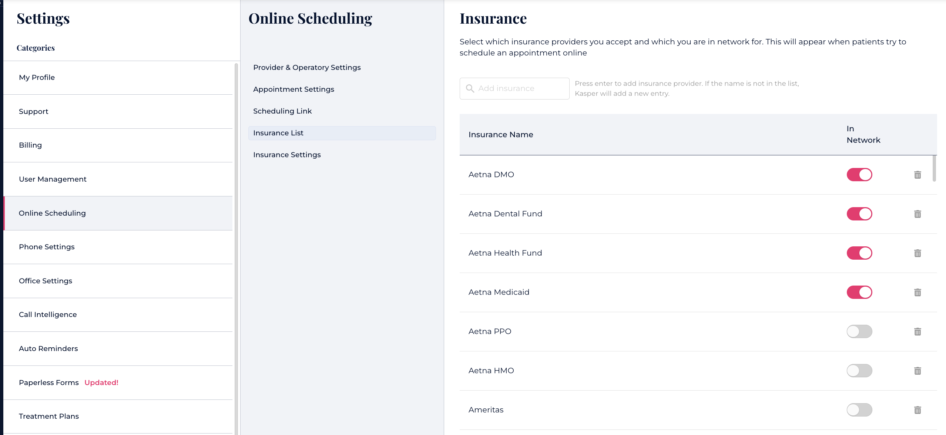Image resolution: width=946 pixels, height=435 pixels.
Task: Click the trash icon beside Aetna PPO
Action: (x=918, y=331)
